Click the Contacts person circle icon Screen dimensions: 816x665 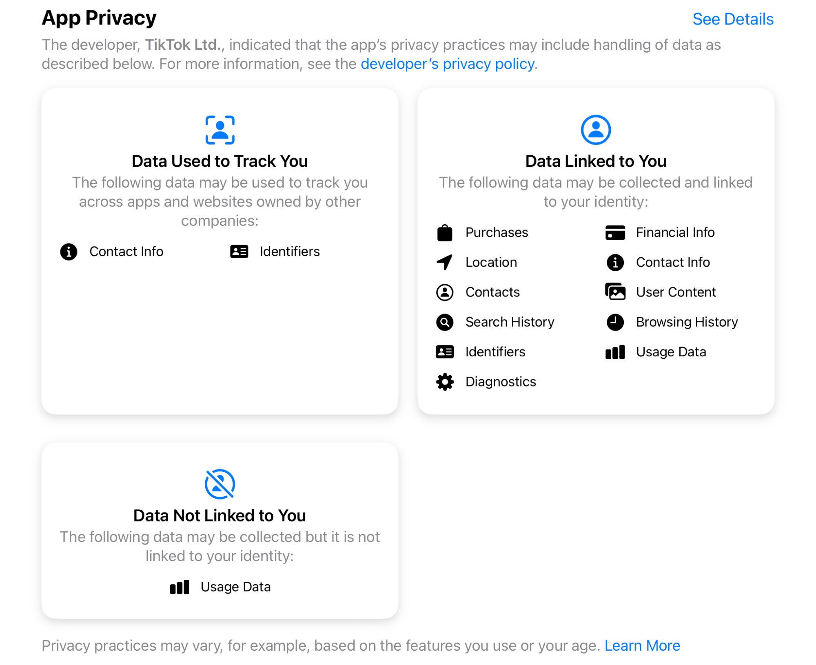[x=444, y=292]
